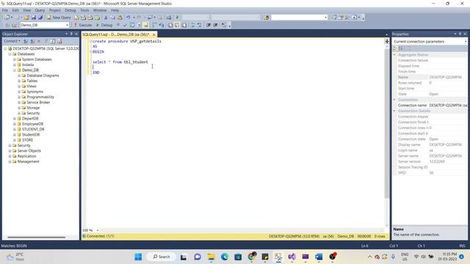Click the Cut icon in toolbar
The height and width of the screenshot is (264, 470).
[x=106, y=18]
